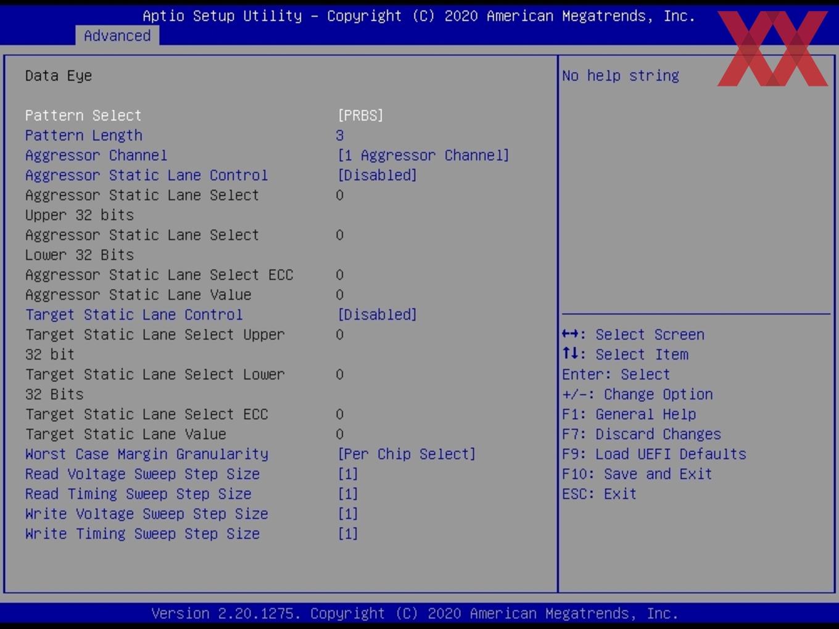This screenshot has width=839, height=629.
Task: Click the ESC: Exit hint
Action: pyautogui.click(x=600, y=494)
